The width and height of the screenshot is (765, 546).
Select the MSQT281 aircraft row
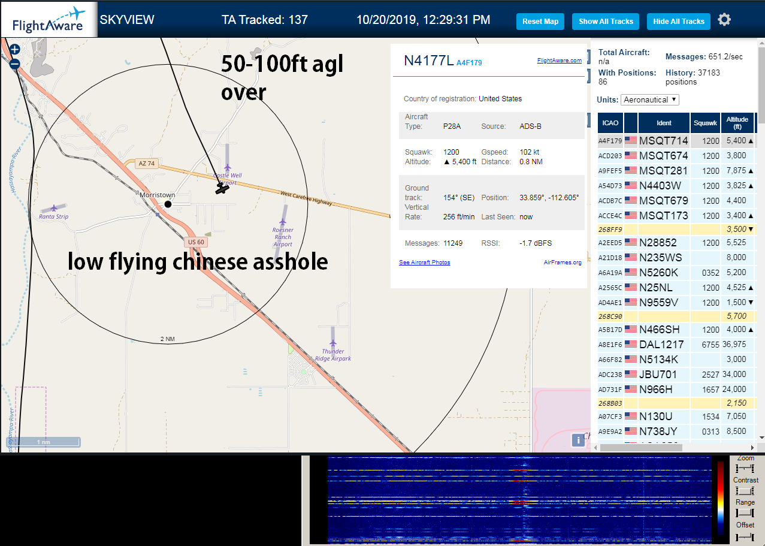click(x=676, y=171)
